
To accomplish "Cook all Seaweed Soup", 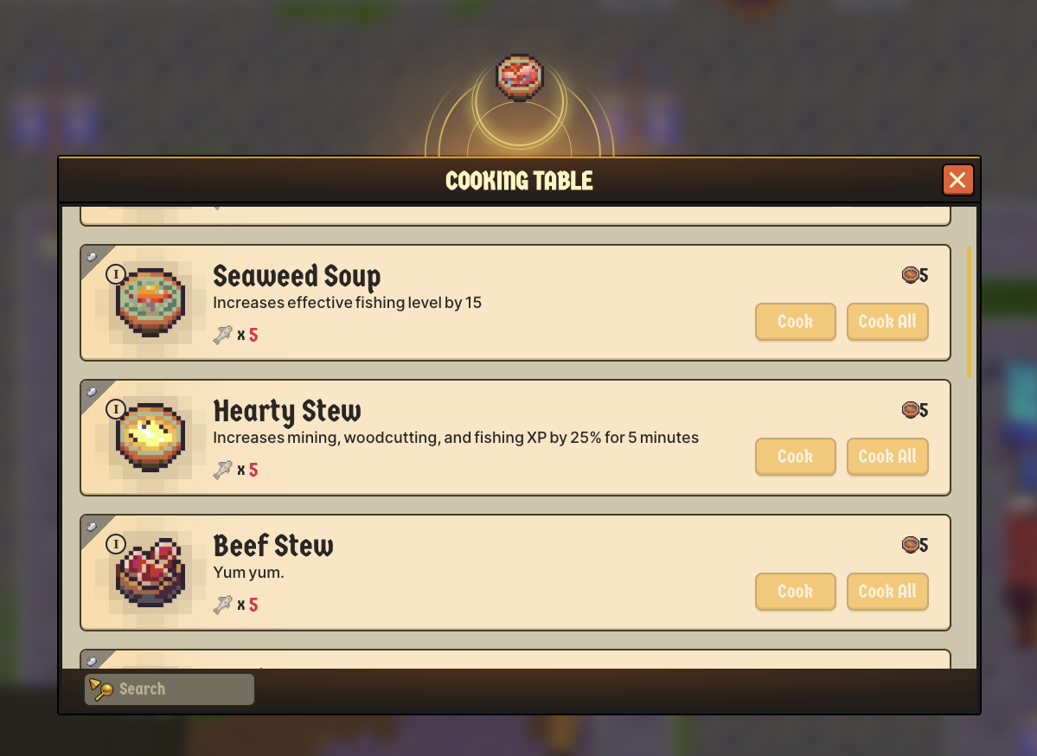I will 887,322.
